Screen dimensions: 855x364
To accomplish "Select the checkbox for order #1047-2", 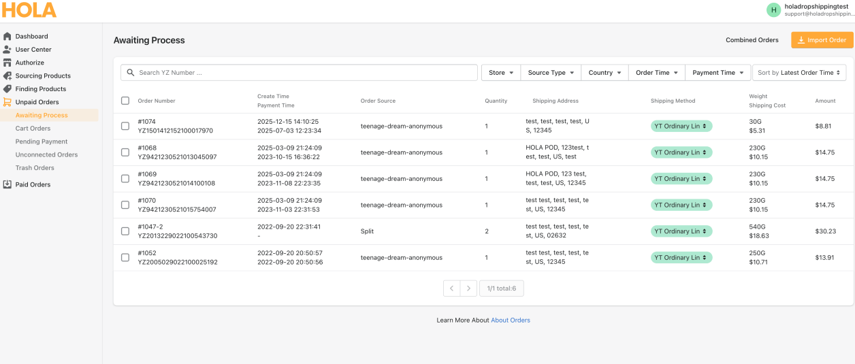I will [x=125, y=231].
